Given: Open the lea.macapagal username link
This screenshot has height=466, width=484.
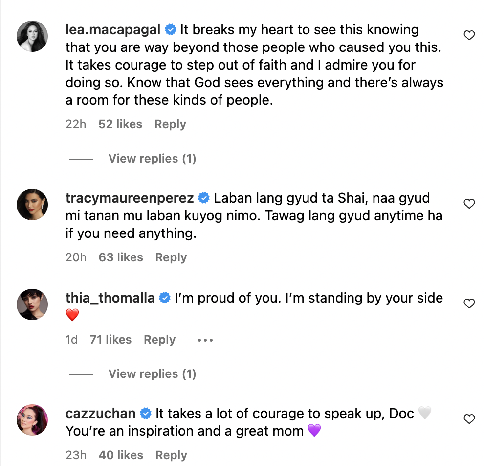Looking at the screenshot, I should pos(113,30).
